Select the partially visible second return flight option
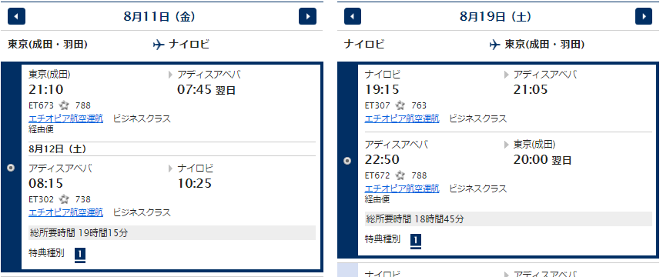 pyautogui.click(x=347, y=270)
